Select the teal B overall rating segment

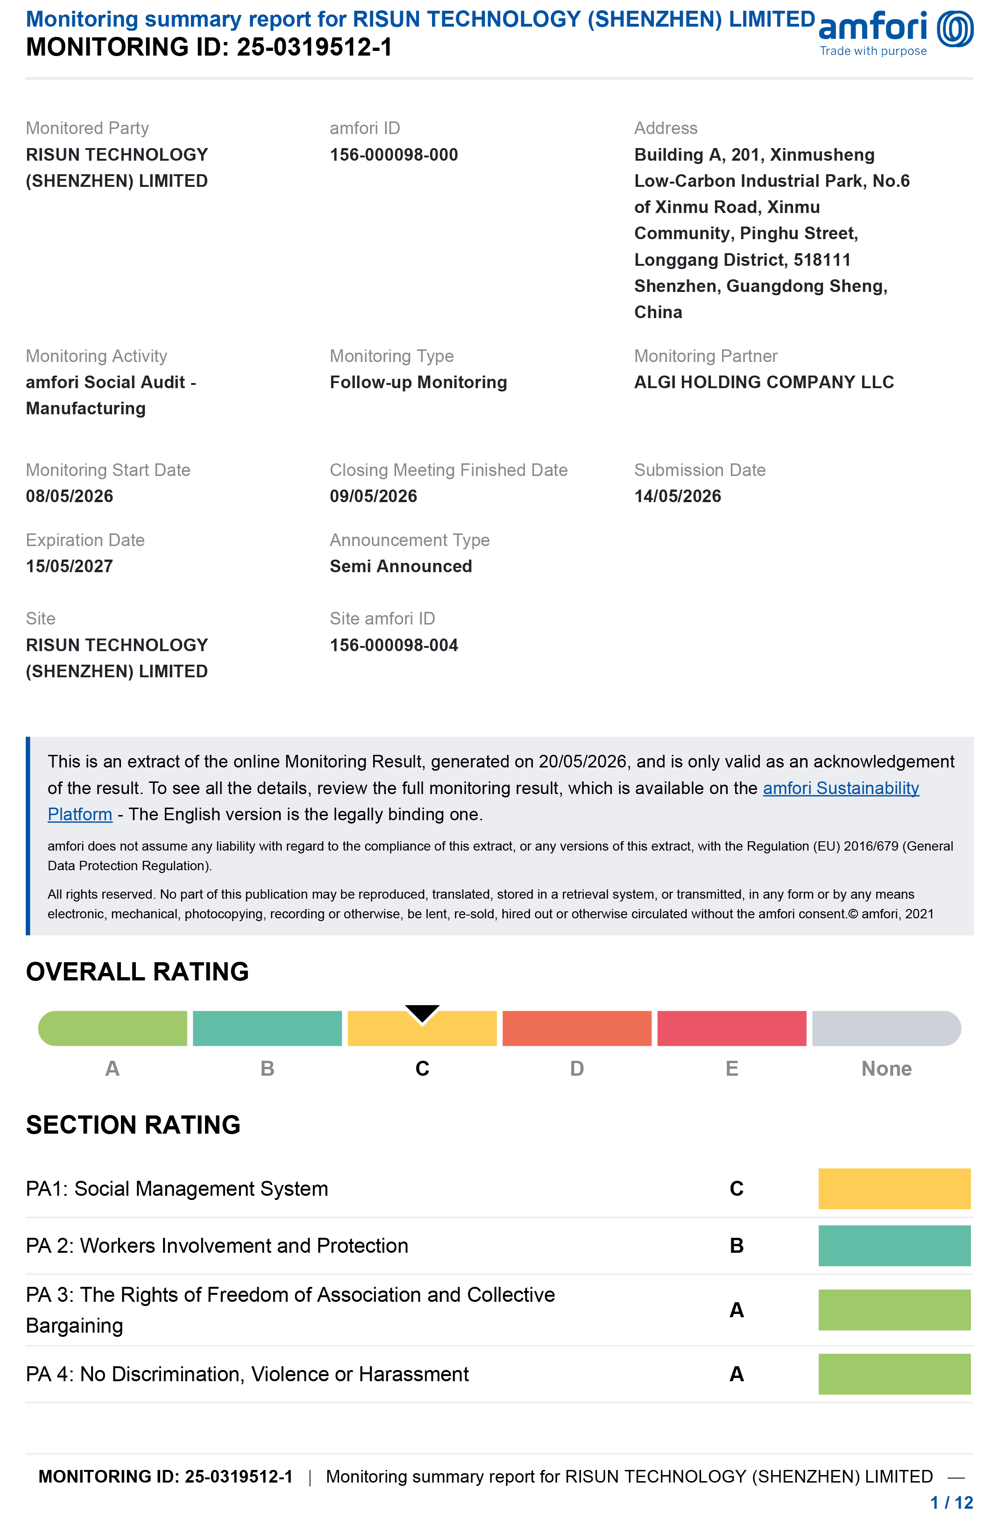[x=267, y=1028]
